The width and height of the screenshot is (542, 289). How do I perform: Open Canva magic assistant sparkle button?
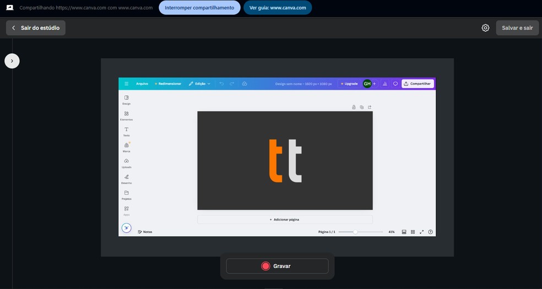tap(127, 228)
